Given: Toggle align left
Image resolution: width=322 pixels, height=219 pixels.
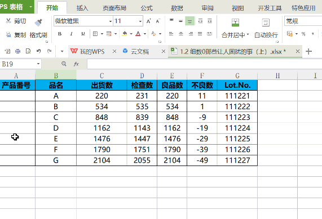Looking at the screenshot, I should tap(171, 34).
